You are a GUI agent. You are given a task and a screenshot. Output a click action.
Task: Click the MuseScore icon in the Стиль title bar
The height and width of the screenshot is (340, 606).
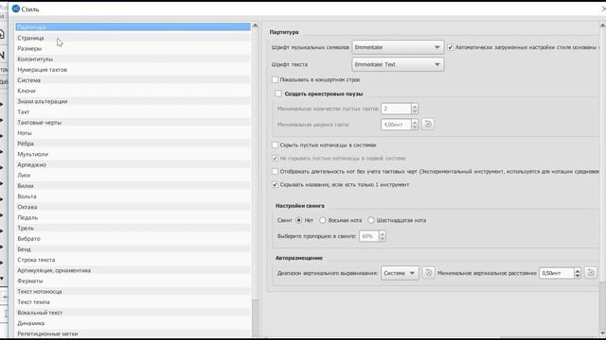(x=16, y=8)
